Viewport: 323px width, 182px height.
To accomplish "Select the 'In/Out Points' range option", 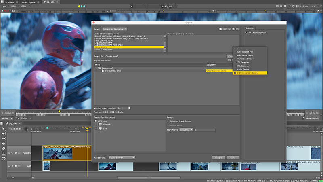I will coord(168,125).
